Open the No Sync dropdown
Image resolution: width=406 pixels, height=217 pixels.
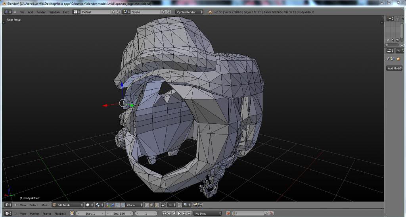tap(208, 214)
